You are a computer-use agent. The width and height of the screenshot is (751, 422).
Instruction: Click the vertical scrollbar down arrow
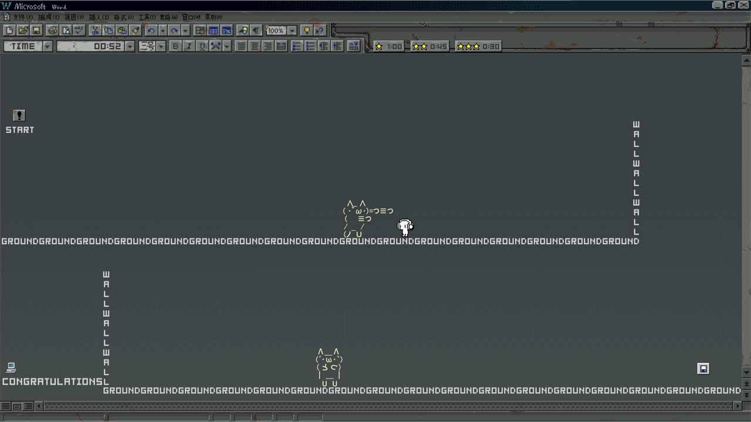pos(746,373)
